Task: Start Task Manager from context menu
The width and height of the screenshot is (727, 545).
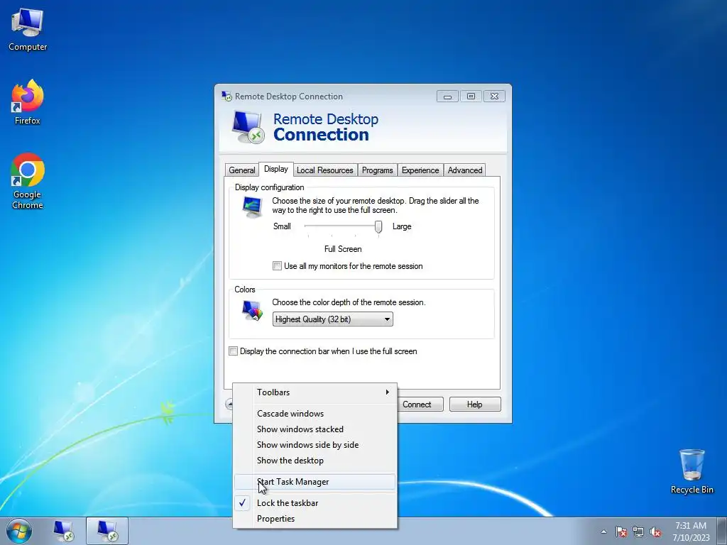Action: (315, 482)
